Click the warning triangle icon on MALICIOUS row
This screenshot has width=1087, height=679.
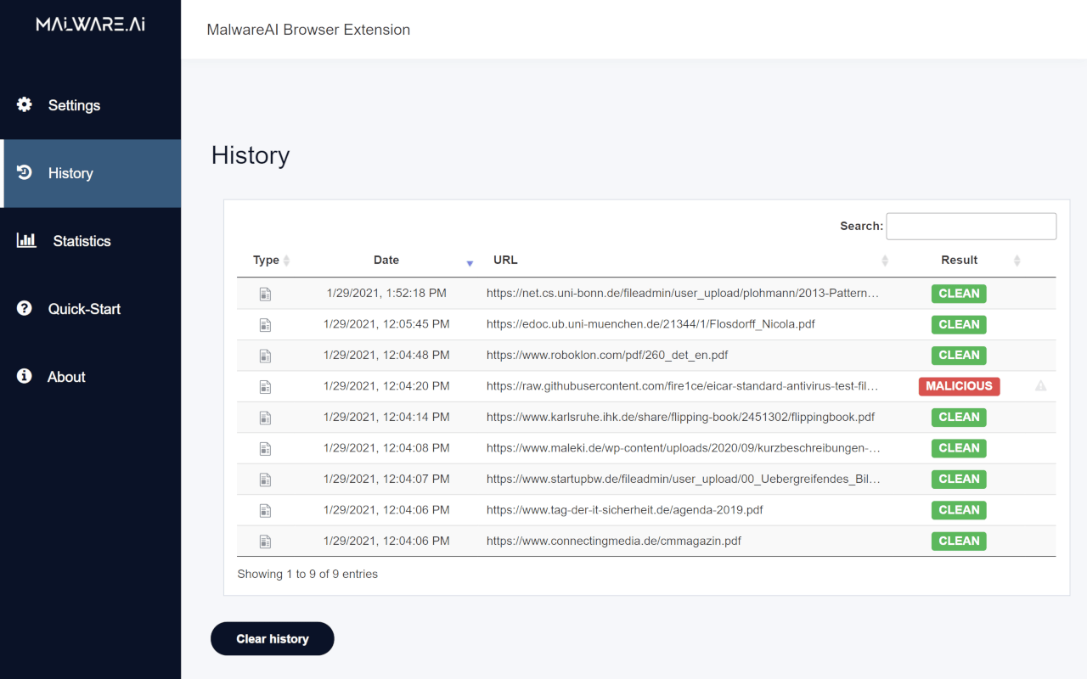pyautogui.click(x=1041, y=386)
